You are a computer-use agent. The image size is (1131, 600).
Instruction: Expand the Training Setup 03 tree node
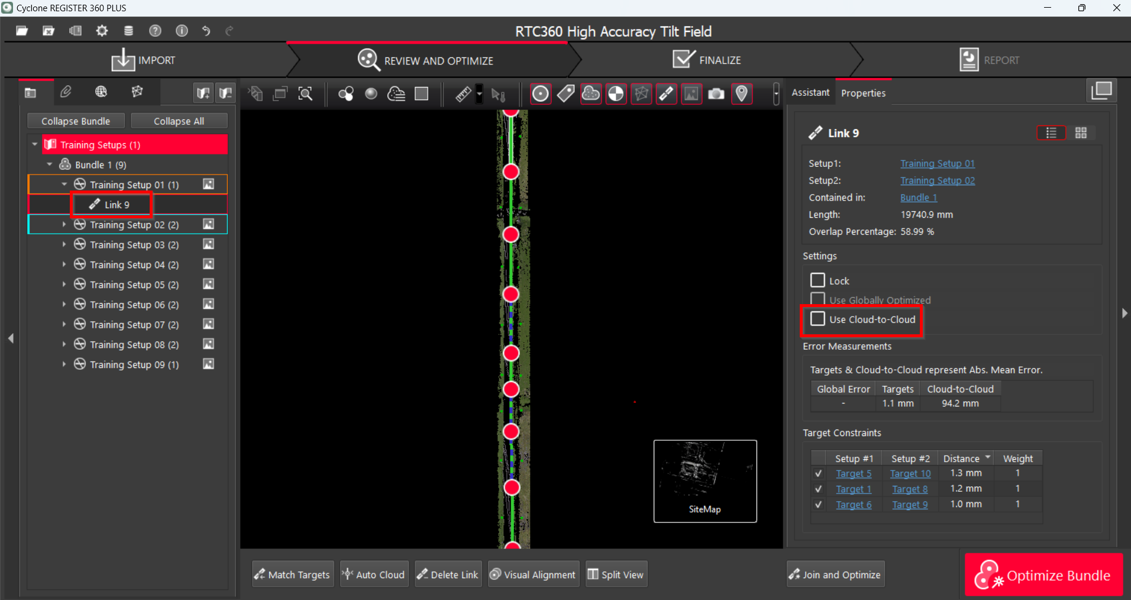64,244
